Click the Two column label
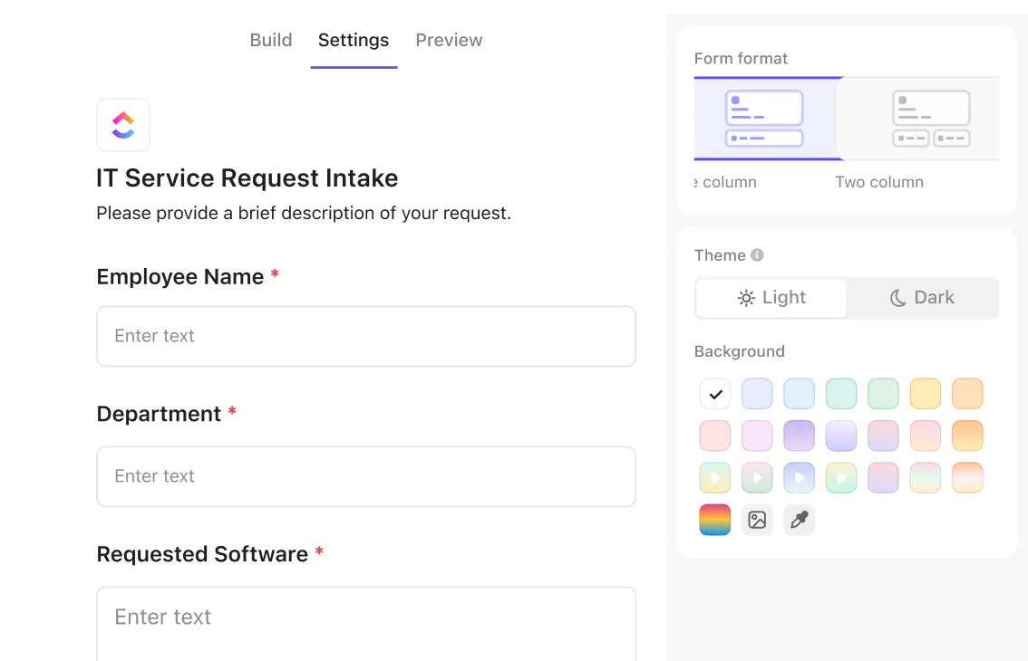 879,182
